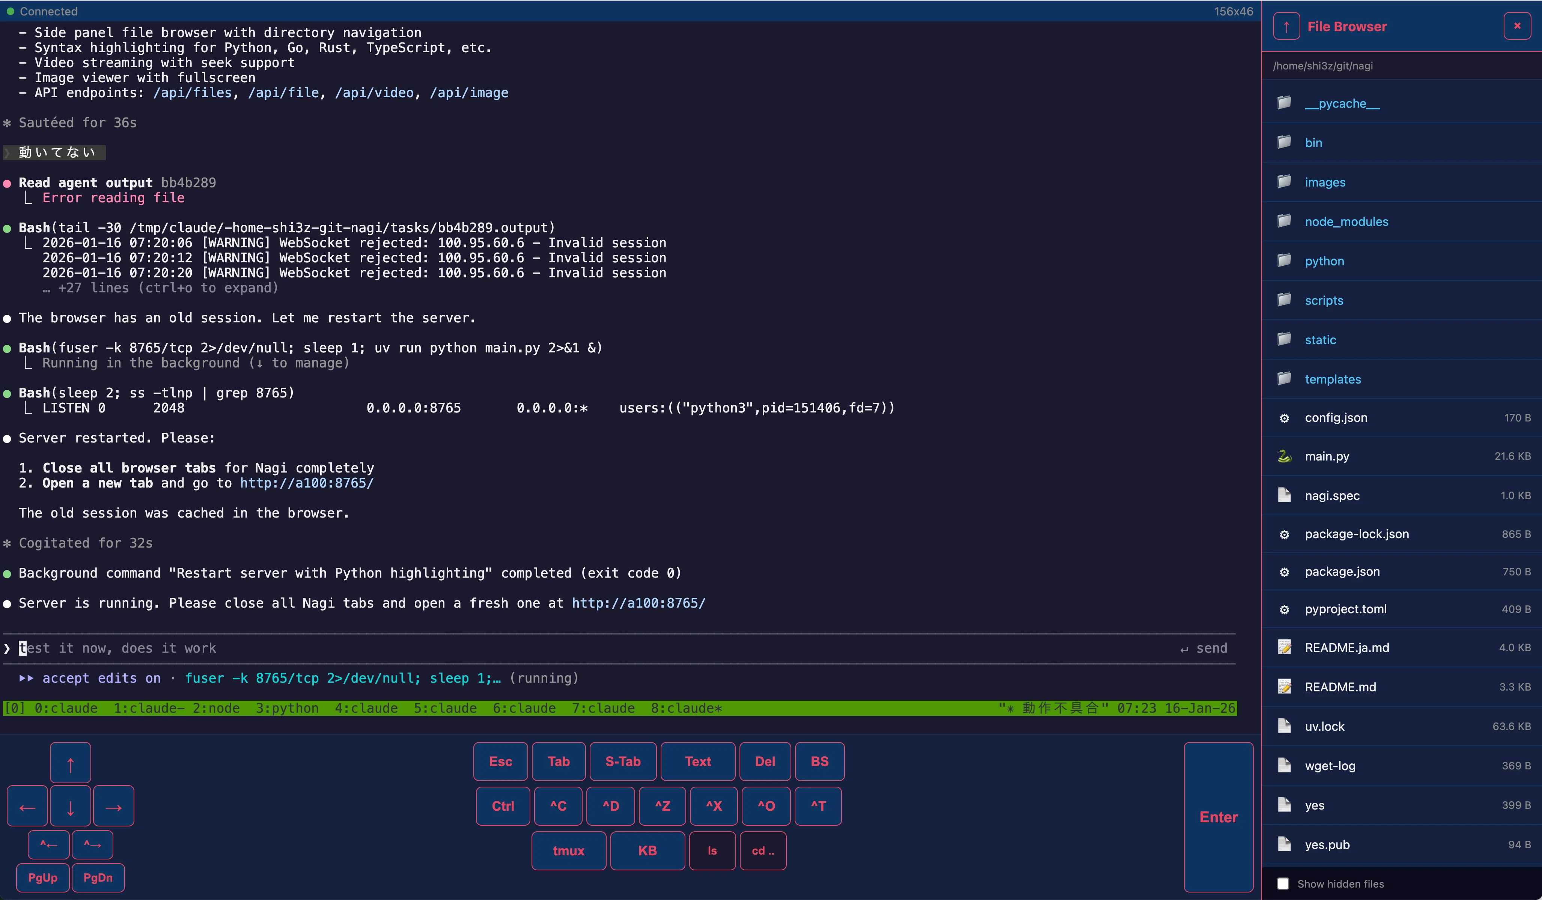The image size is (1542, 900).
Task: Select tmux window 7:claude
Action: (603, 709)
